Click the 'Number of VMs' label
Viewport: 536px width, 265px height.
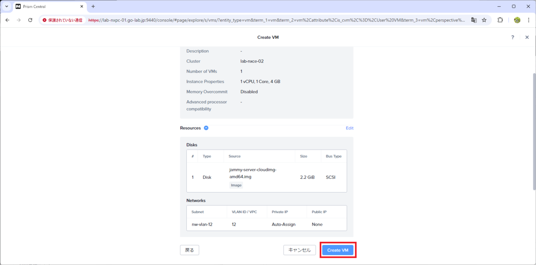click(x=201, y=72)
